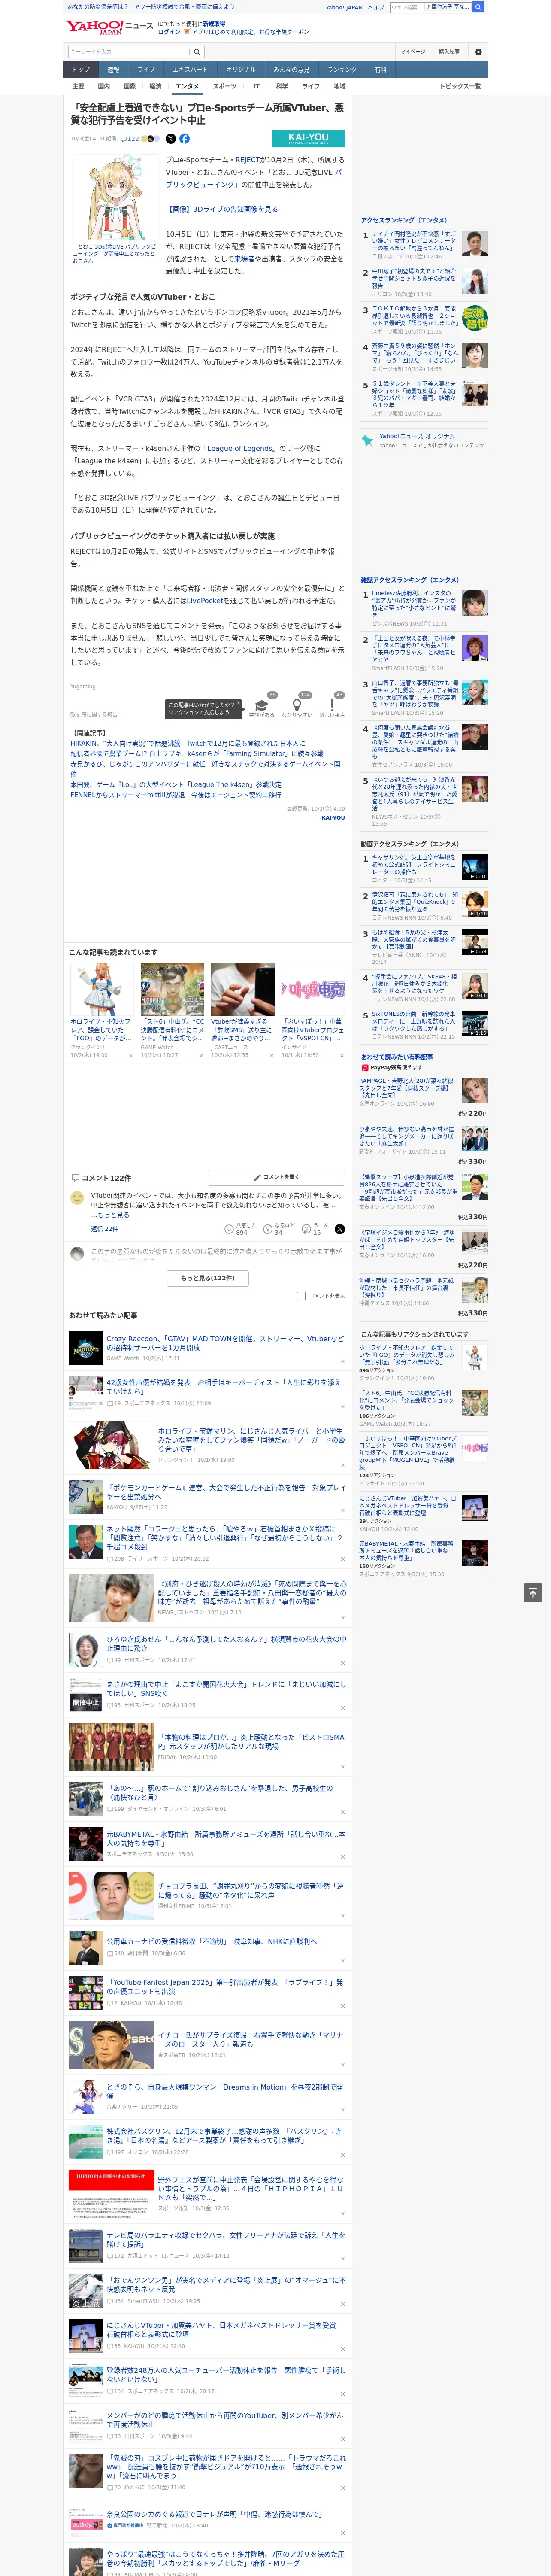Select the みんなの意見 navigation tab
Viewport: 551px width, 2576px height.
[x=291, y=69]
